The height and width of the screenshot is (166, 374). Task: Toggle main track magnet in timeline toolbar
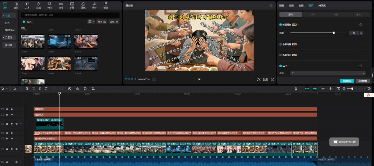(307, 88)
